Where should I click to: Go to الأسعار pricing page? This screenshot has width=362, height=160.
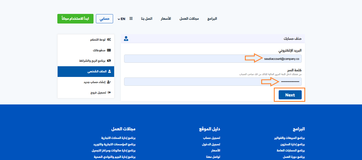166,19
